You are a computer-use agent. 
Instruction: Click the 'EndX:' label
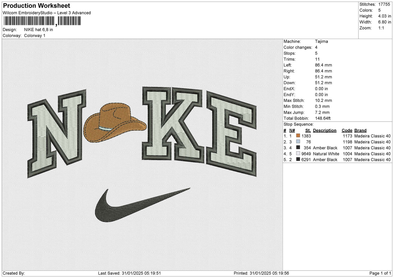coord(290,89)
